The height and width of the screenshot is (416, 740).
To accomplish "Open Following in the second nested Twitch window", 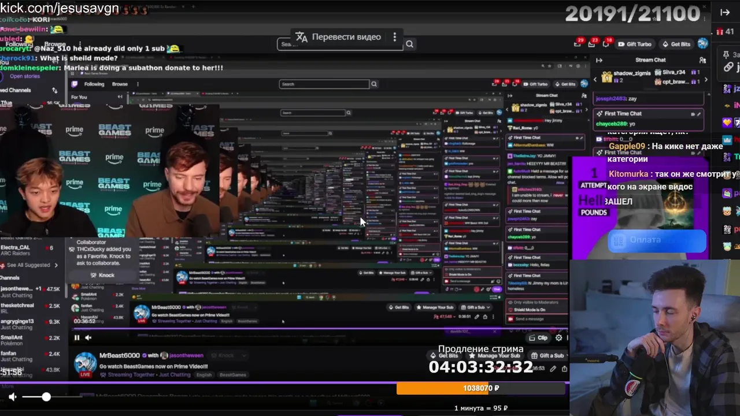I will 94,84.
